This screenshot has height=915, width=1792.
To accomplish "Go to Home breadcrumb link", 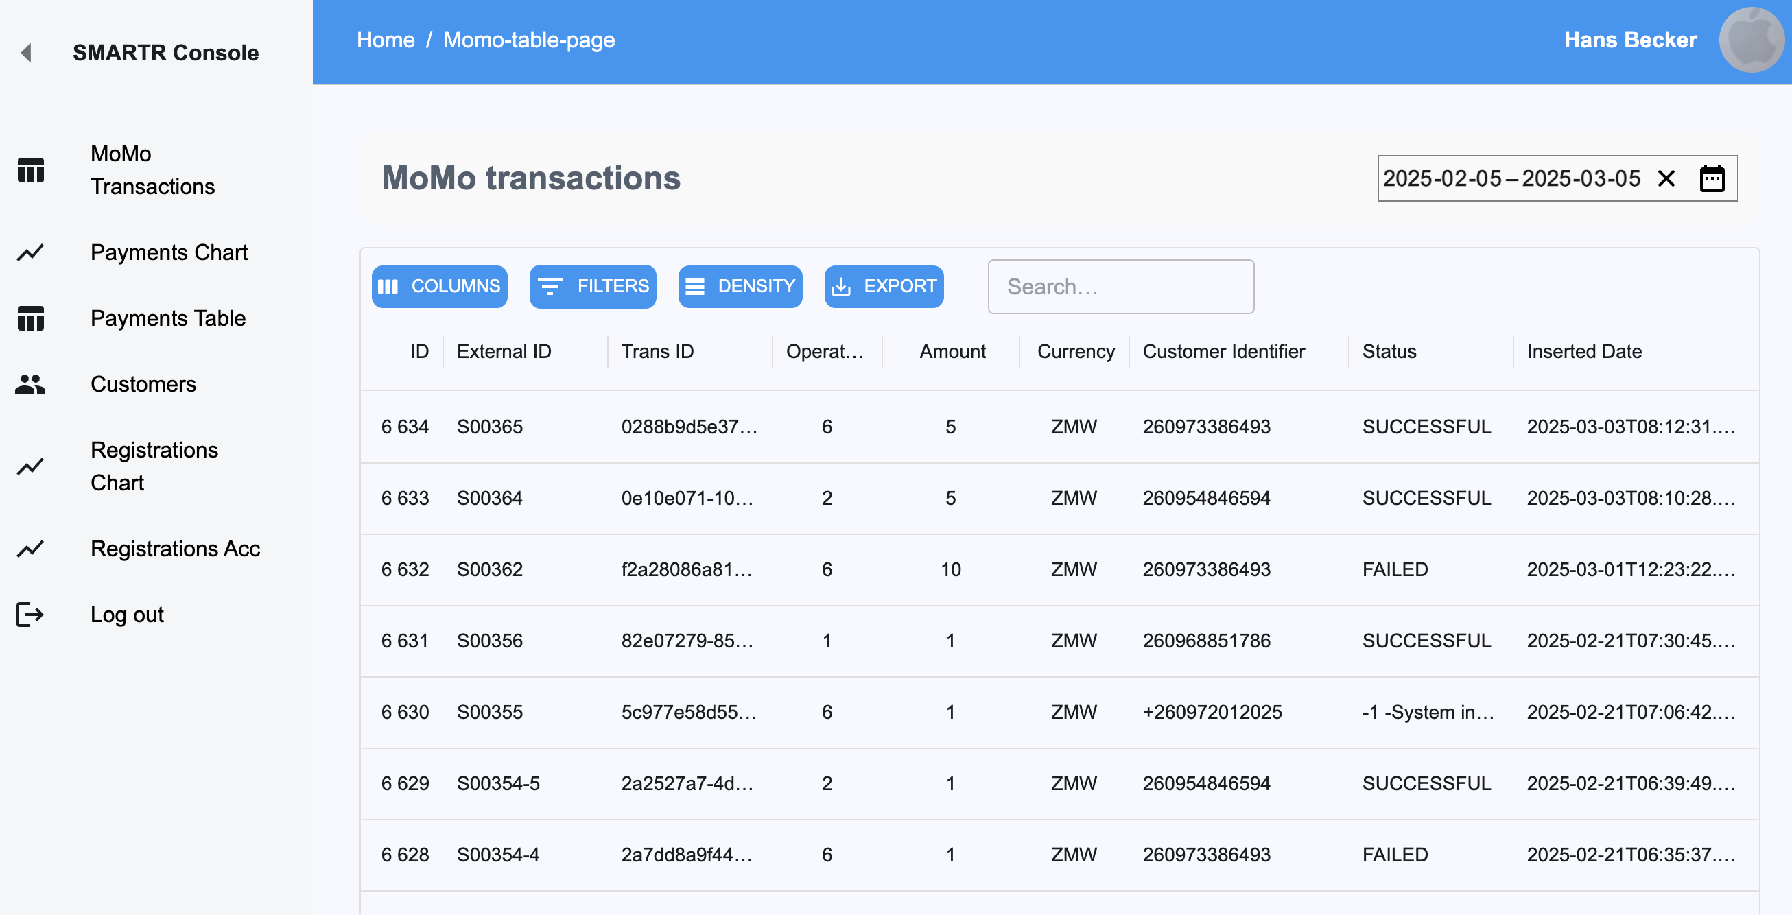I will coord(386,40).
